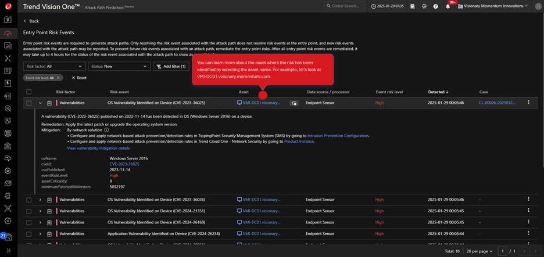544x257 pixels.
Task: Open the help question mark icon
Action: click(435, 6)
